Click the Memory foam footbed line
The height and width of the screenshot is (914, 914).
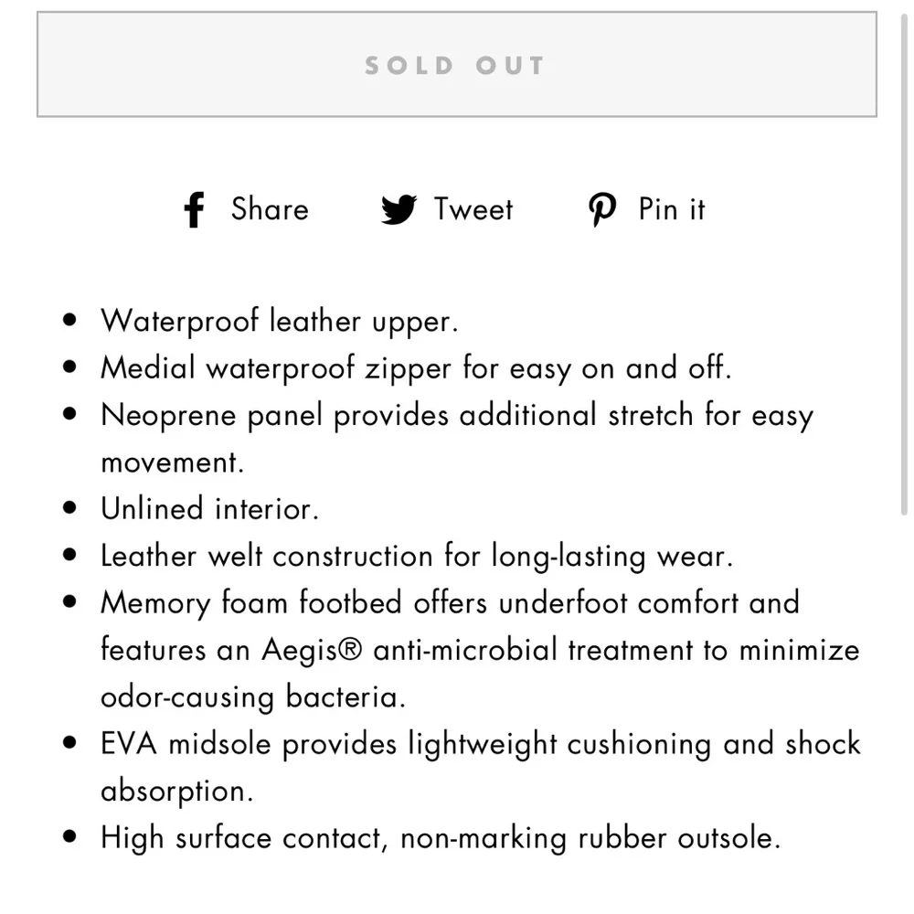[x=450, y=602]
